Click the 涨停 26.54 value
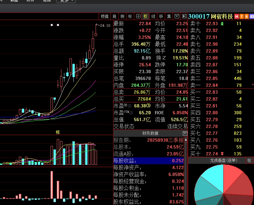 145,65
